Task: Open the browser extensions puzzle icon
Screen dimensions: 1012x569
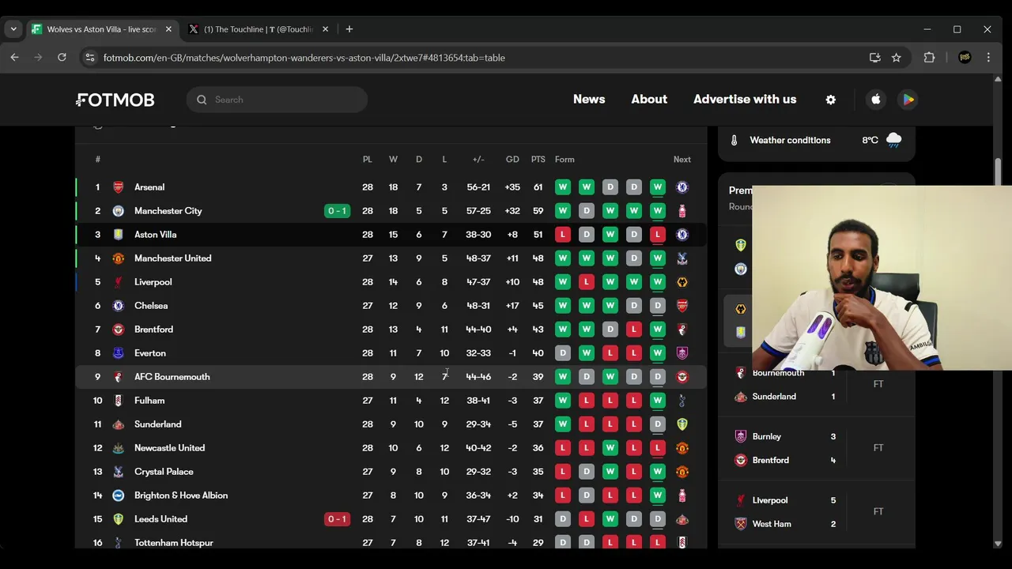Action: [x=929, y=58]
